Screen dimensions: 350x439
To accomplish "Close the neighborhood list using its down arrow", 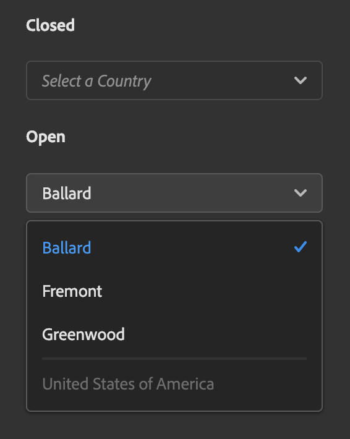I will click(301, 193).
